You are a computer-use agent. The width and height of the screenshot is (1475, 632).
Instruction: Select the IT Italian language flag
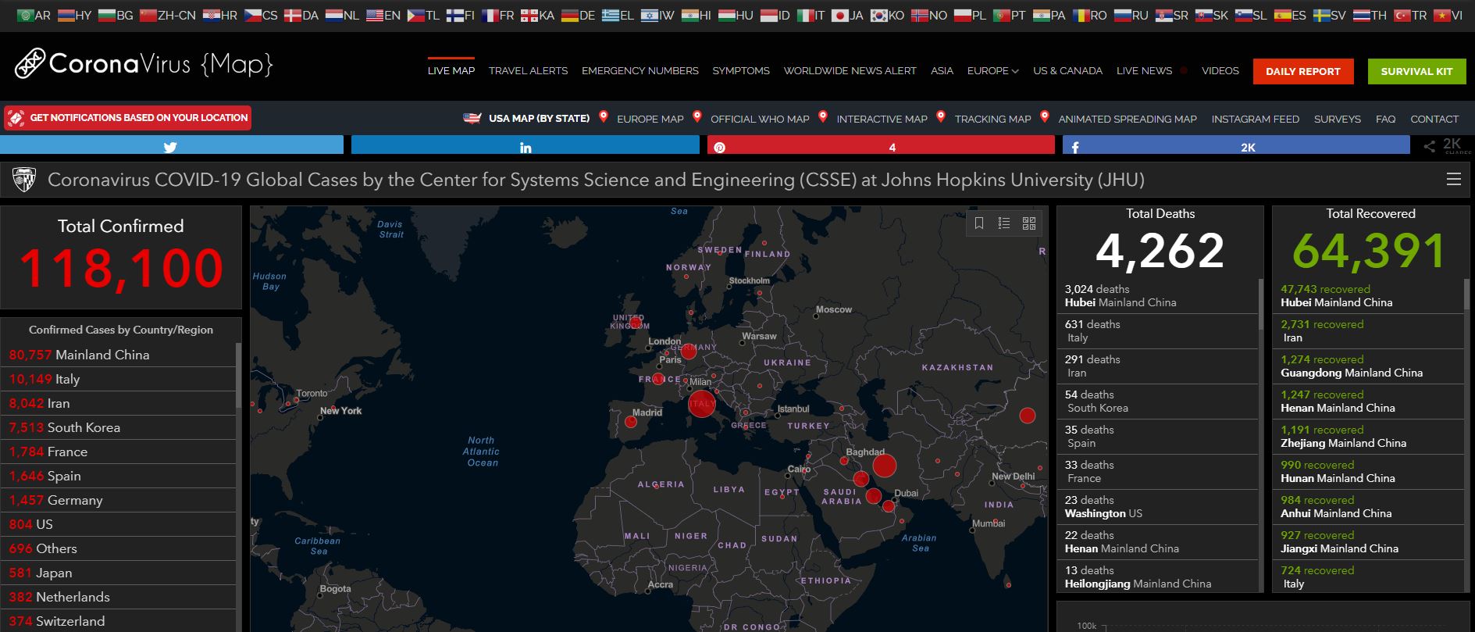[x=805, y=15]
